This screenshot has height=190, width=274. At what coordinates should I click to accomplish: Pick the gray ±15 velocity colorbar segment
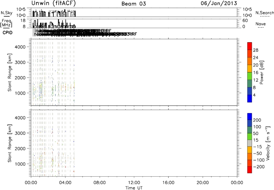[250, 143]
